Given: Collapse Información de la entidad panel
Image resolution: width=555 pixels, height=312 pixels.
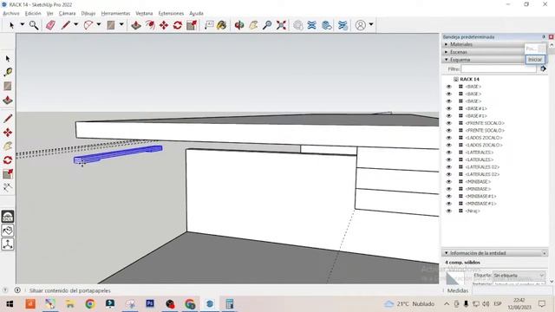Looking at the screenshot, I should [447, 253].
